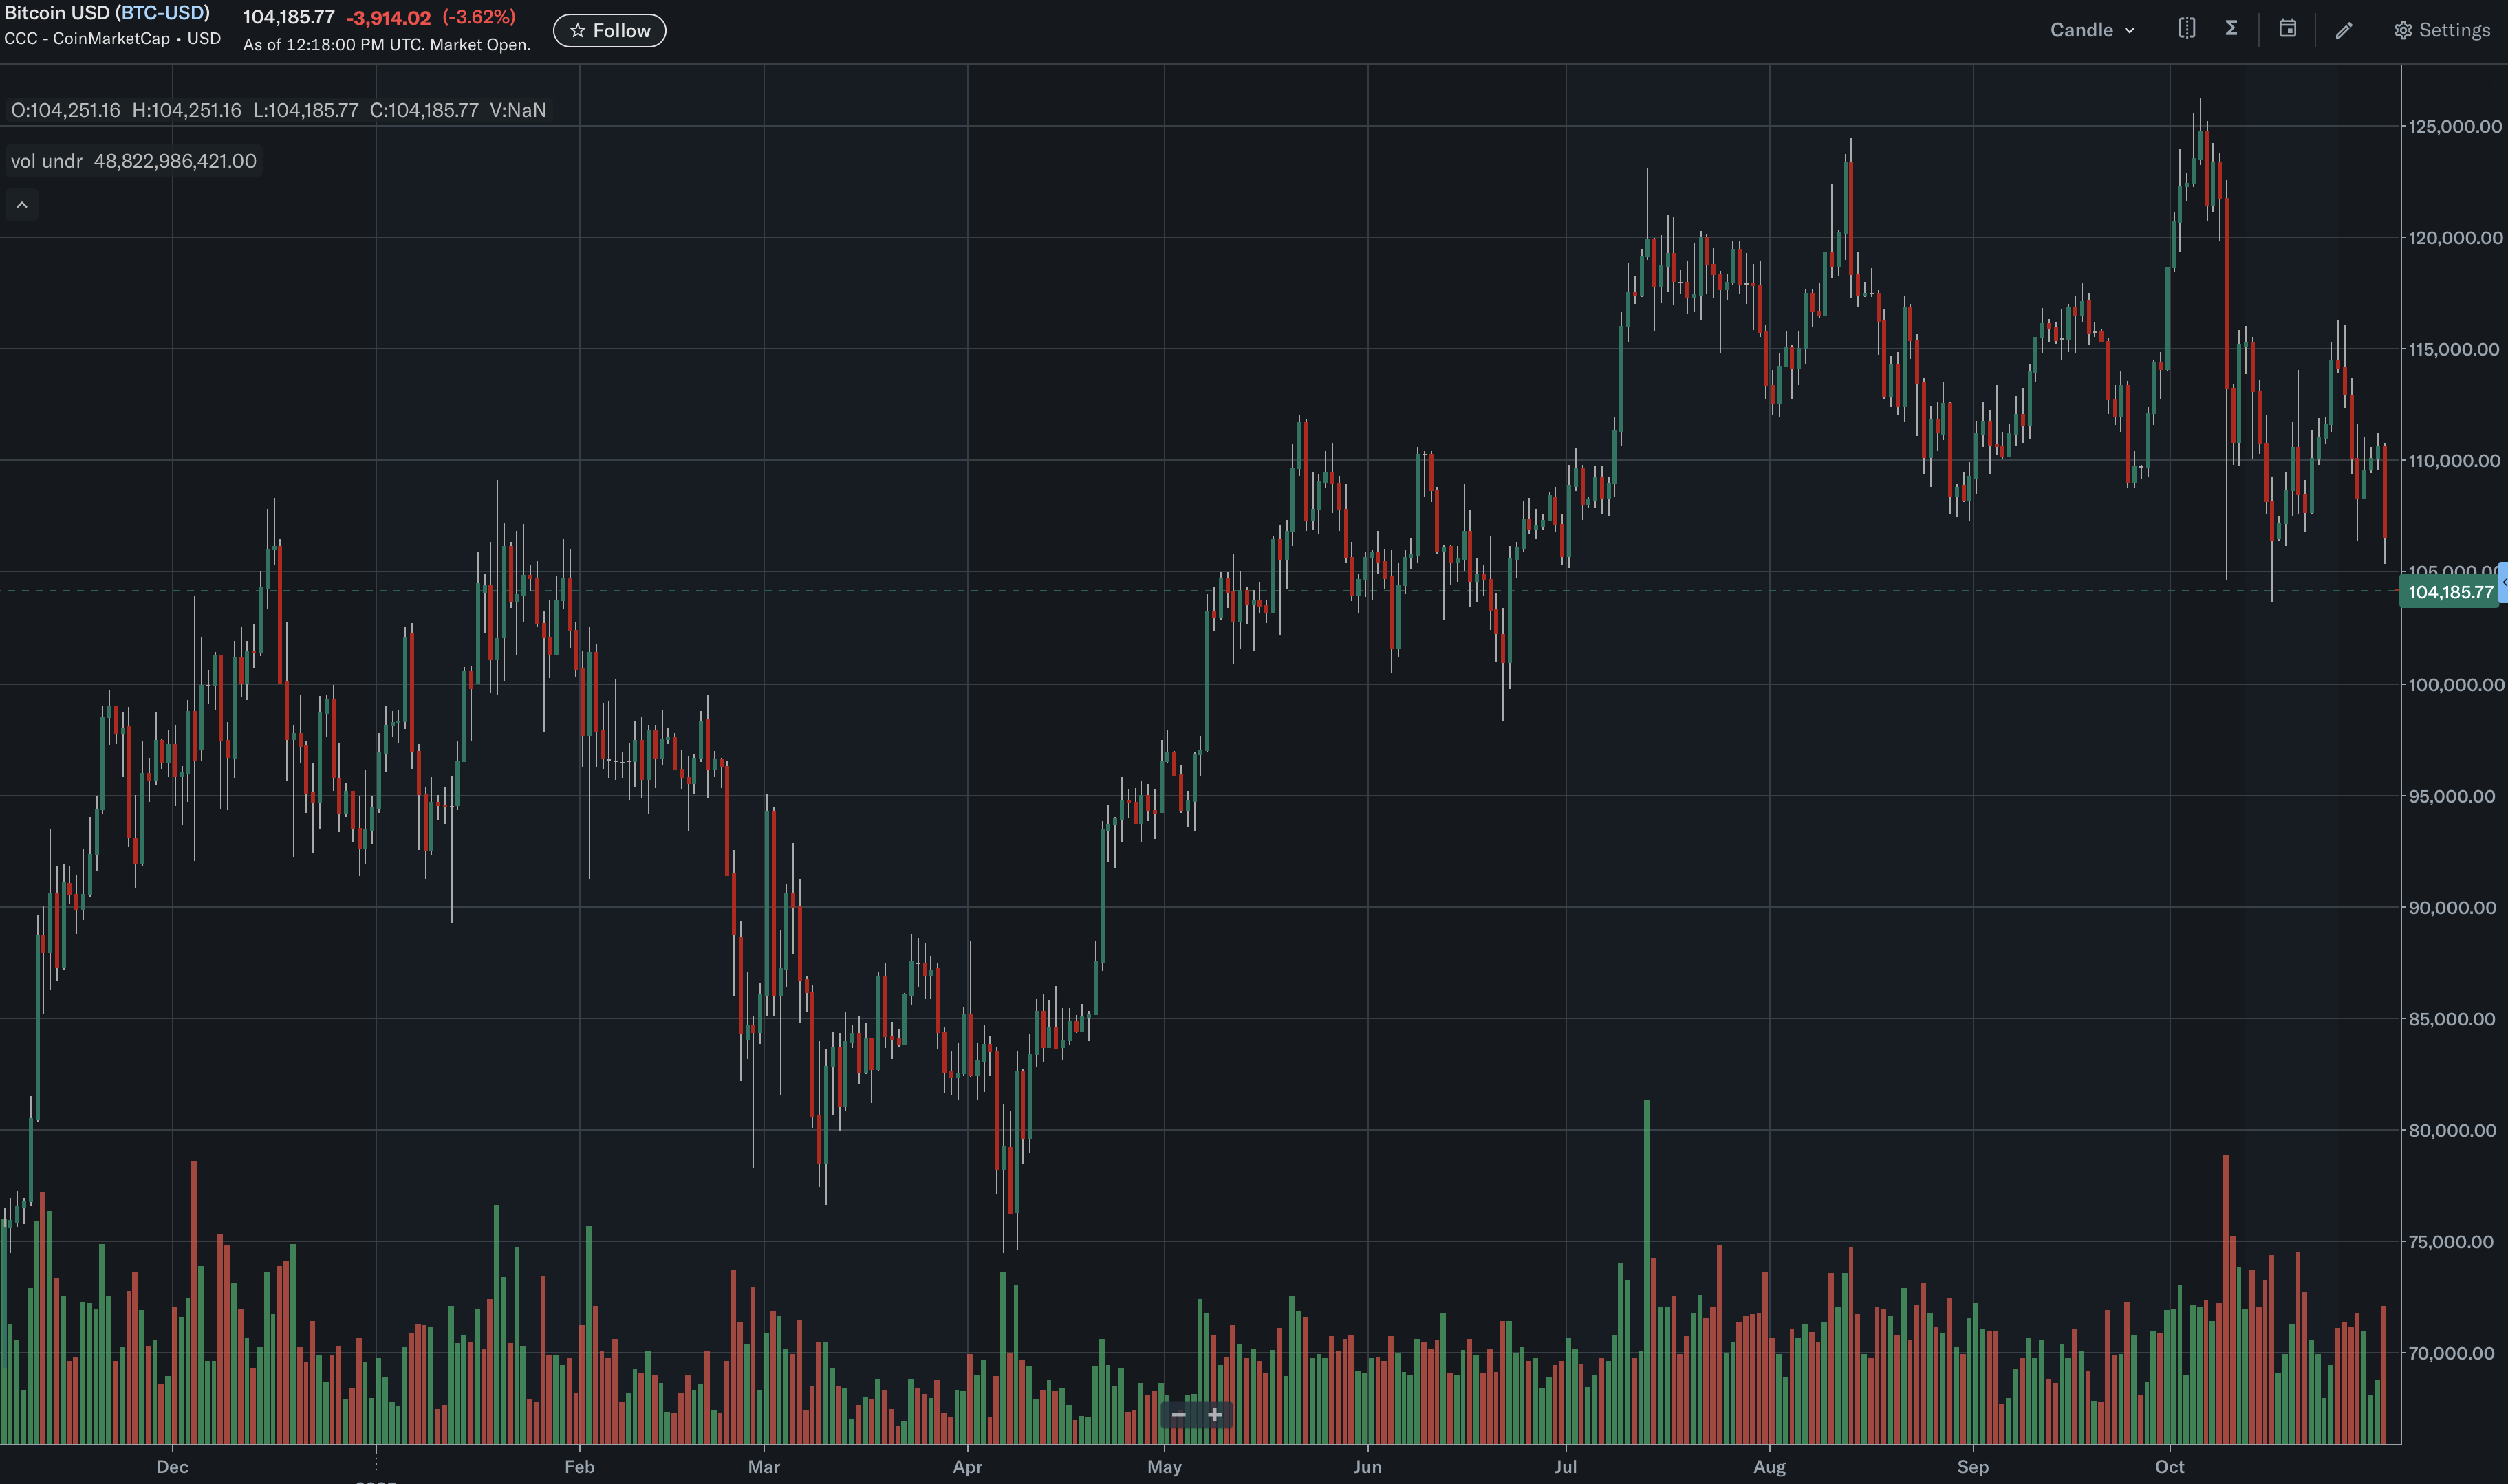Screen dimensions: 2508x1484
Task: Click the 125,000.00 price axis label
Action: pos(2454,126)
